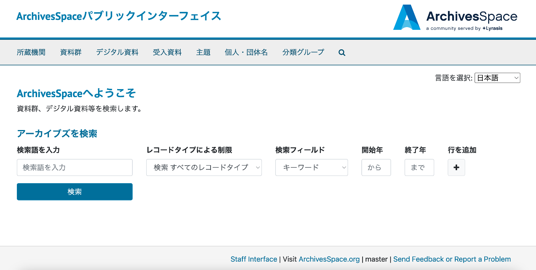The height and width of the screenshot is (270, 536).
Task: Click the magnifier search icon in navbar
Action: [x=342, y=53]
